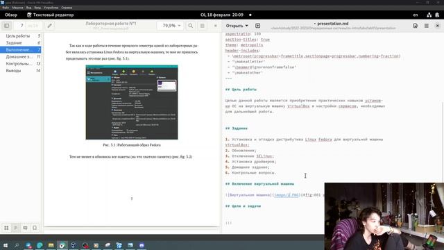Click heading ## Цели и задачи

pyautogui.click(x=243, y=206)
